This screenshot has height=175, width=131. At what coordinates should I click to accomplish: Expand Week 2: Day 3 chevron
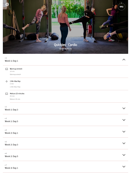click(124, 143)
